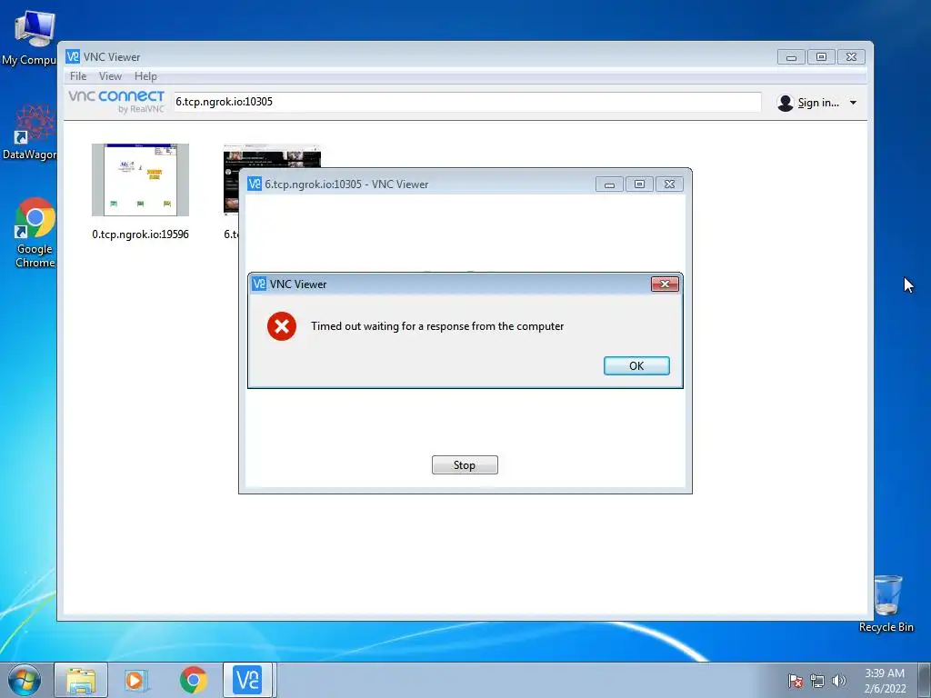Viewport: 931px width, 698px height.
Task: Click the network icon in the tray
Action: (x=817, y=681)
